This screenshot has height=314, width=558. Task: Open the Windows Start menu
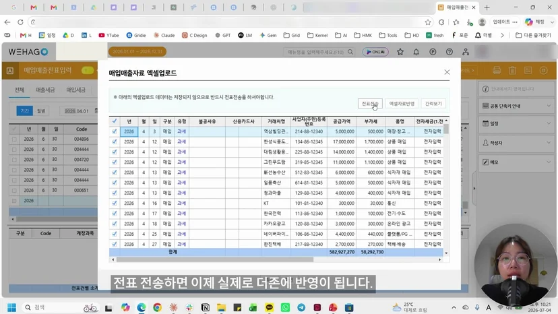11,307
